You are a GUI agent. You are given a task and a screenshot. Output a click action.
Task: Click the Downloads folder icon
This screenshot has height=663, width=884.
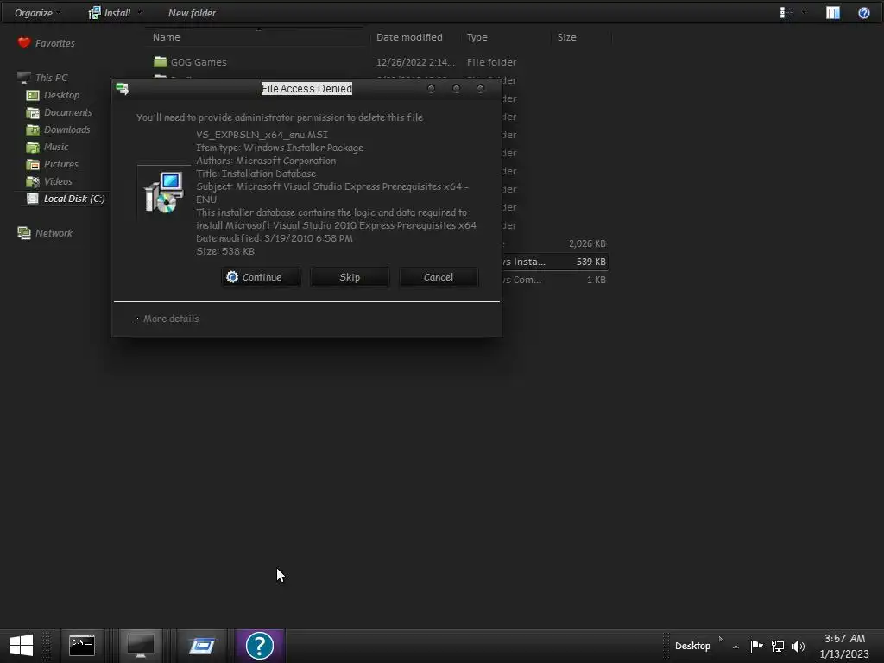(33, 129)
